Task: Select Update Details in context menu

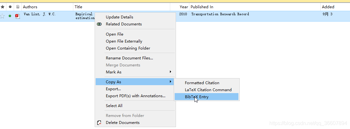Action: tap(135, 17)
